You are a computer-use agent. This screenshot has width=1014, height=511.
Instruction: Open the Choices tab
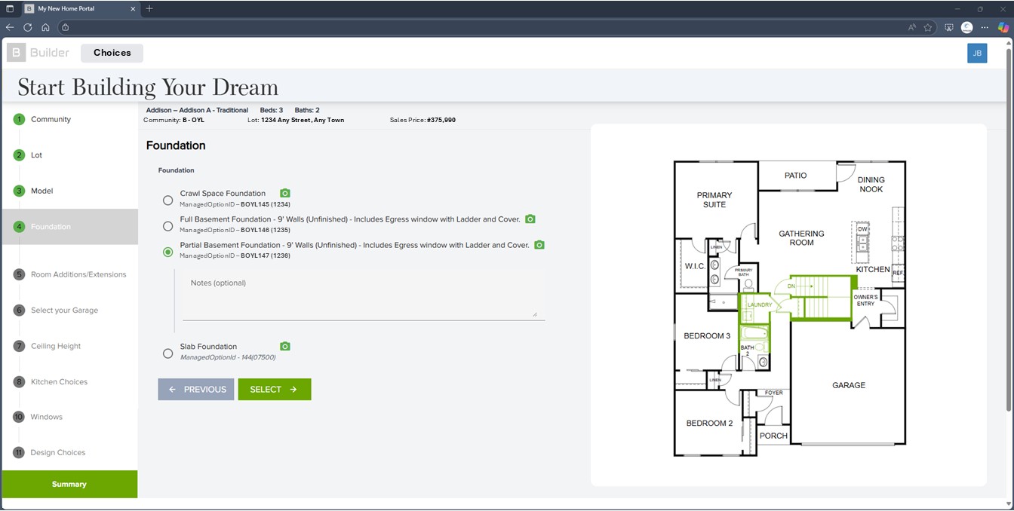112,53
